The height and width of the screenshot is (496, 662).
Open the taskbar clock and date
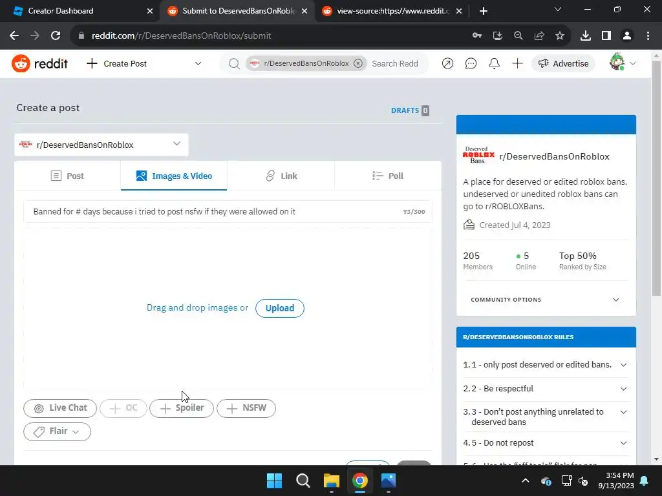(616, 480)
